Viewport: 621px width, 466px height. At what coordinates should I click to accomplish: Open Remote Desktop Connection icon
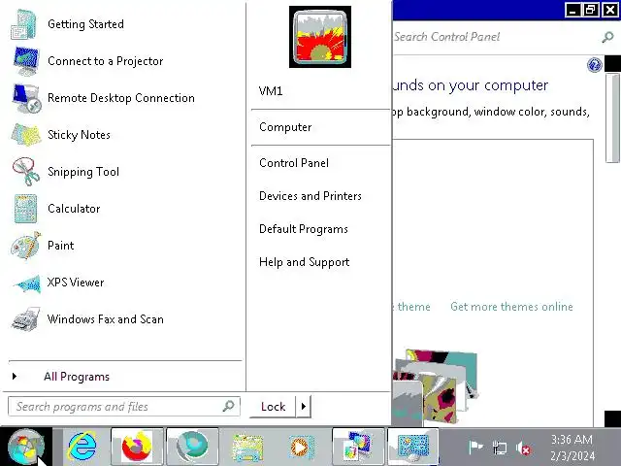[x=26, y=98]
